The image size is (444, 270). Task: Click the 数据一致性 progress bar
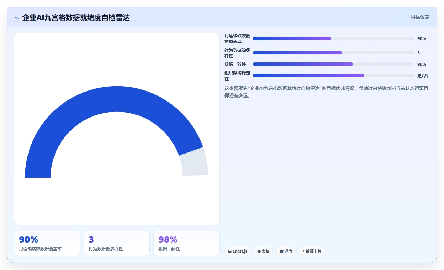(x=334, y=64)
